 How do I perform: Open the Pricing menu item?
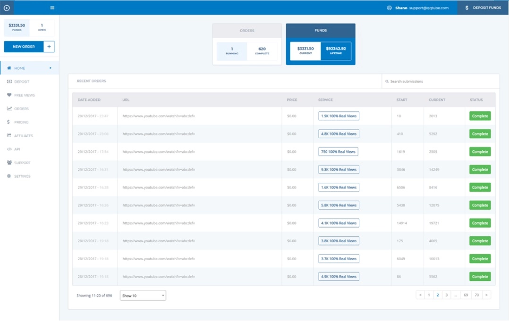pos(30,122)
